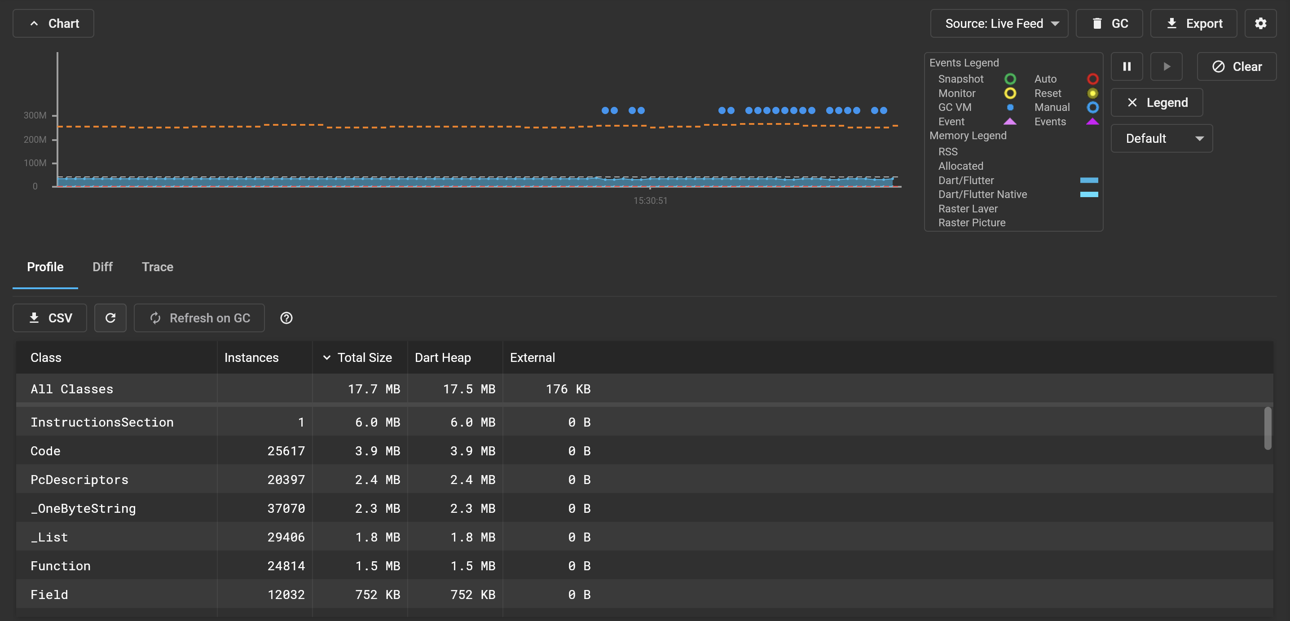Click the Allocated memory legend entry
1290x621 pixels.
click(960, 166)
